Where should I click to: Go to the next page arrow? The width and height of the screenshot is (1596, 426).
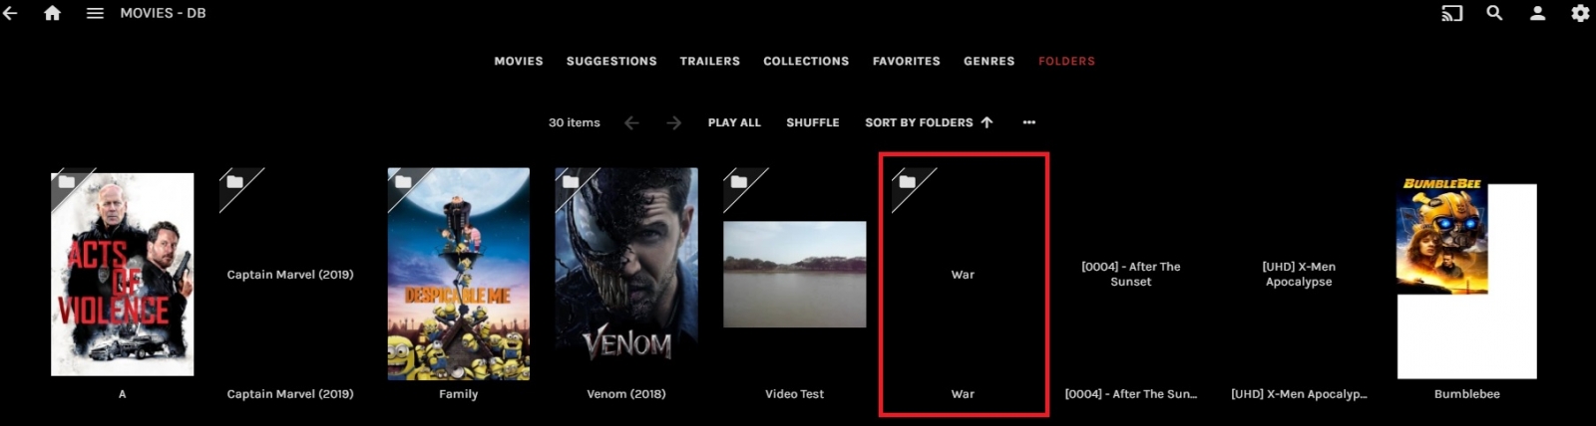point(674,122)
